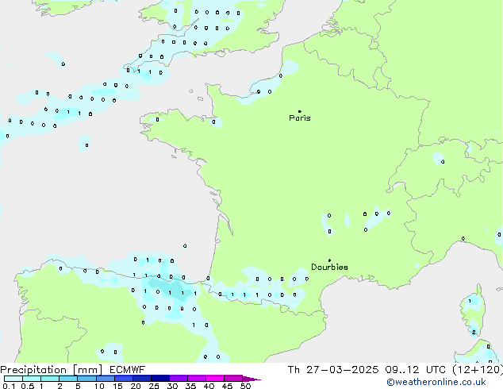The height and width of the screenshot is (389, 503).
Task: Click the city dot marker above Paris
Action: 300,111
